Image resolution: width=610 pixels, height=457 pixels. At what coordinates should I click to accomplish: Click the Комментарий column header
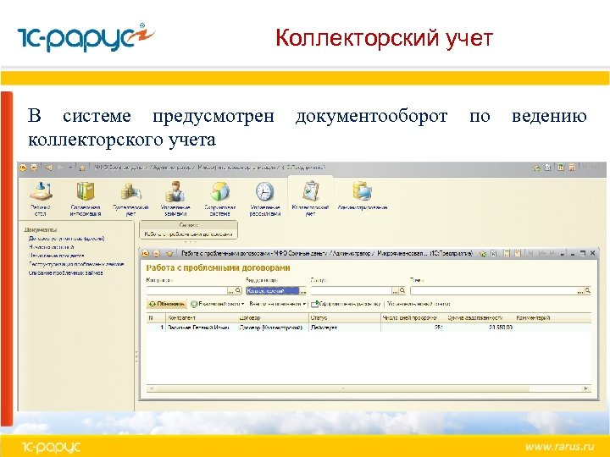click(x=552, y=318)
